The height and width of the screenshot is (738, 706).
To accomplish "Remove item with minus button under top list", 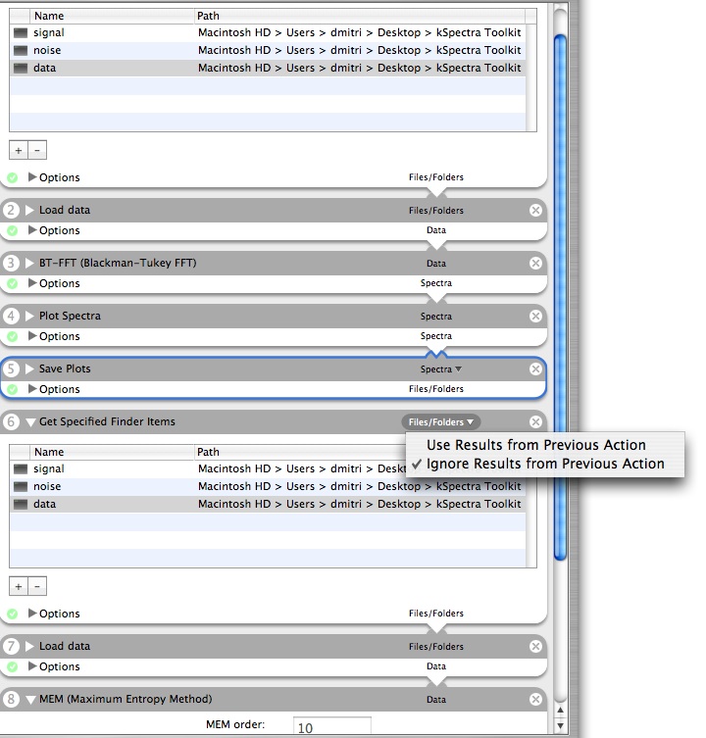I will 37,151.
